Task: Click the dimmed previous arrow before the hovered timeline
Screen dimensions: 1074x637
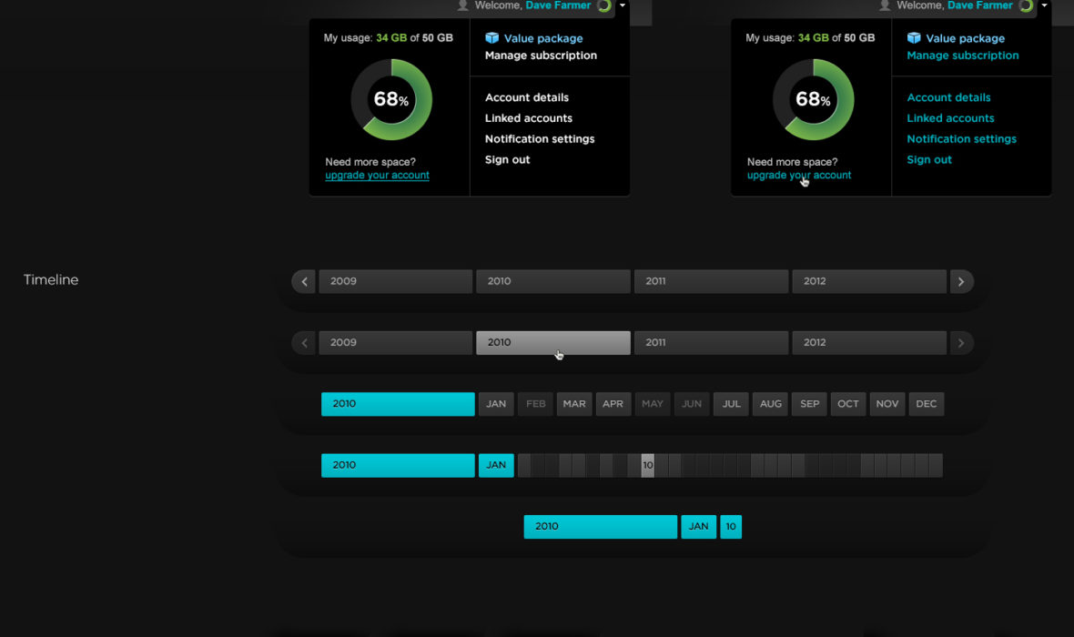Action: [304, 343]
